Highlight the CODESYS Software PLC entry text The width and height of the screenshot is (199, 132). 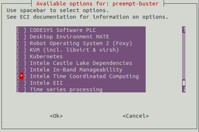tap(63, 30)
